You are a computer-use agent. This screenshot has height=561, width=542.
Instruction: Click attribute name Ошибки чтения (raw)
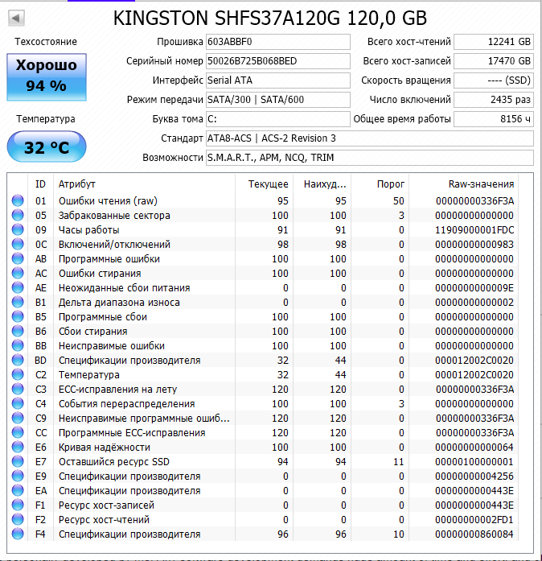click(108, 201)
